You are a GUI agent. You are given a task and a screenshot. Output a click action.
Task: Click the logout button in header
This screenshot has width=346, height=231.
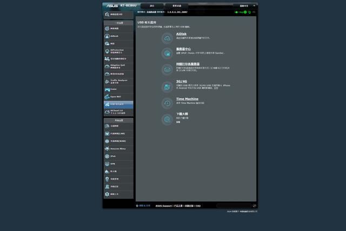(x=152, y=6)
